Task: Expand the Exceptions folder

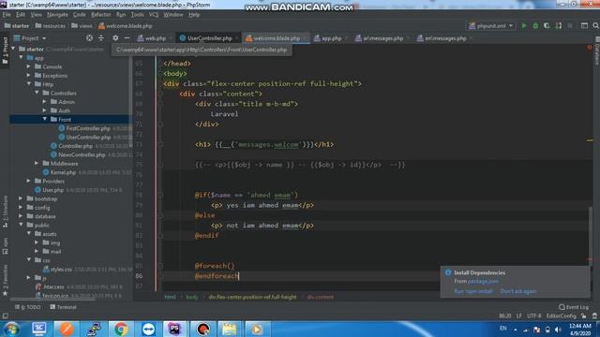Action: 29,75
